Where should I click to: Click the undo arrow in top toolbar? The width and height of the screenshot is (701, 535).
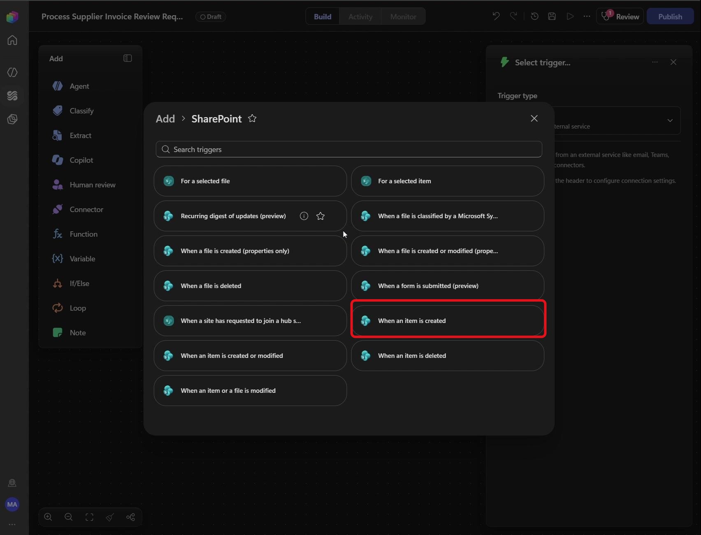point(496,16)
